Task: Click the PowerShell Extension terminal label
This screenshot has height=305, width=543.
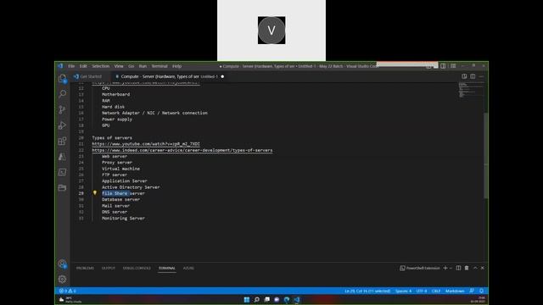Action: tap(420, 268)
